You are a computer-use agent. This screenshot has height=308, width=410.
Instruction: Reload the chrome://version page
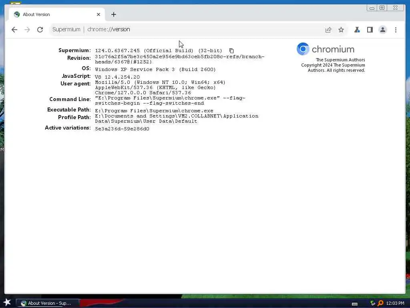tap(40, 30)
